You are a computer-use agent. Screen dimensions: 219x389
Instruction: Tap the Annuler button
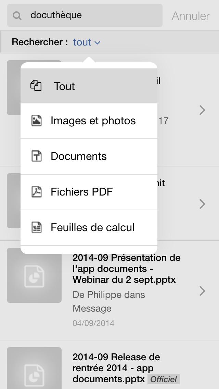pyautogui.click(x=191, y=16)
